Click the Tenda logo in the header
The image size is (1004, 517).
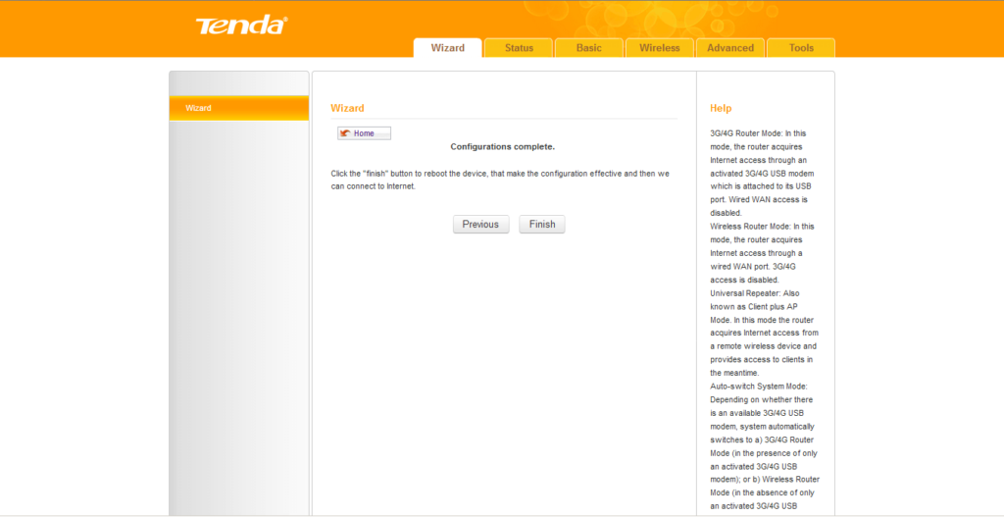[x=241, y=26]
